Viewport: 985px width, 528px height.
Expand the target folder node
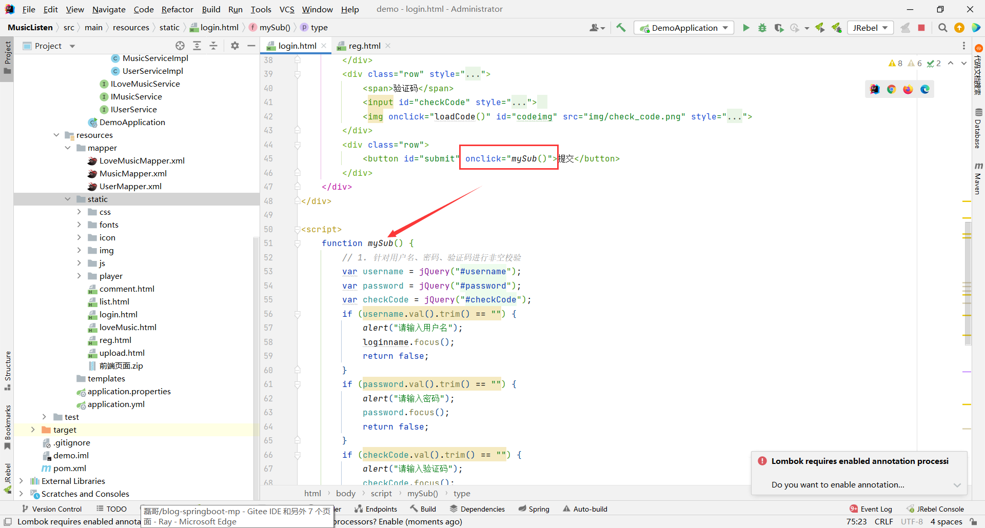33,430
